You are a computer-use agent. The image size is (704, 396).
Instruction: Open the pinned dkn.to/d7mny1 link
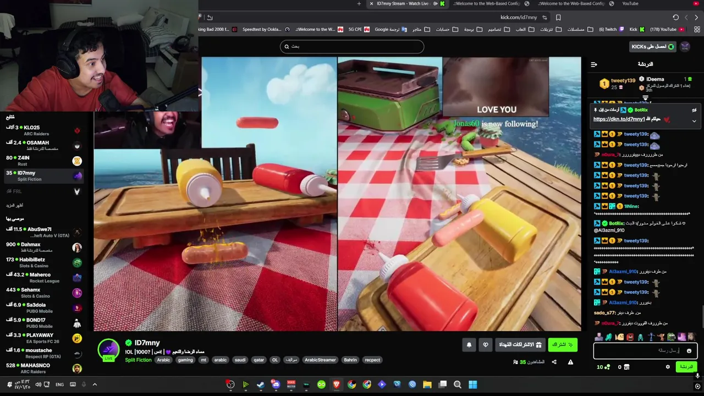pos(619,119)
